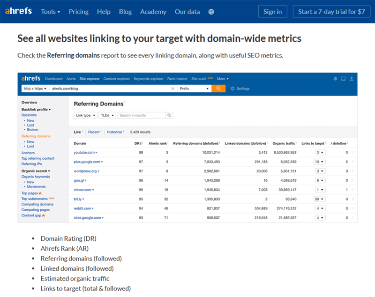Viewport: 375px width, 297px height.
Task: Open the notifications bell icon
Action: [x=335, y=79]
